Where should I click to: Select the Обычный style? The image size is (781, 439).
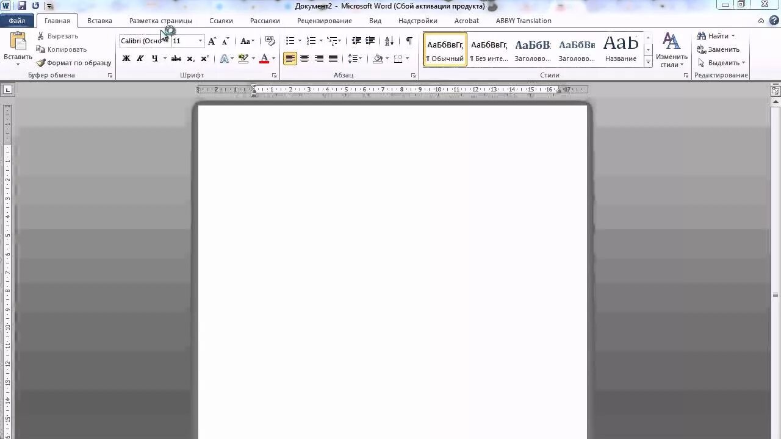click(445, 49)
